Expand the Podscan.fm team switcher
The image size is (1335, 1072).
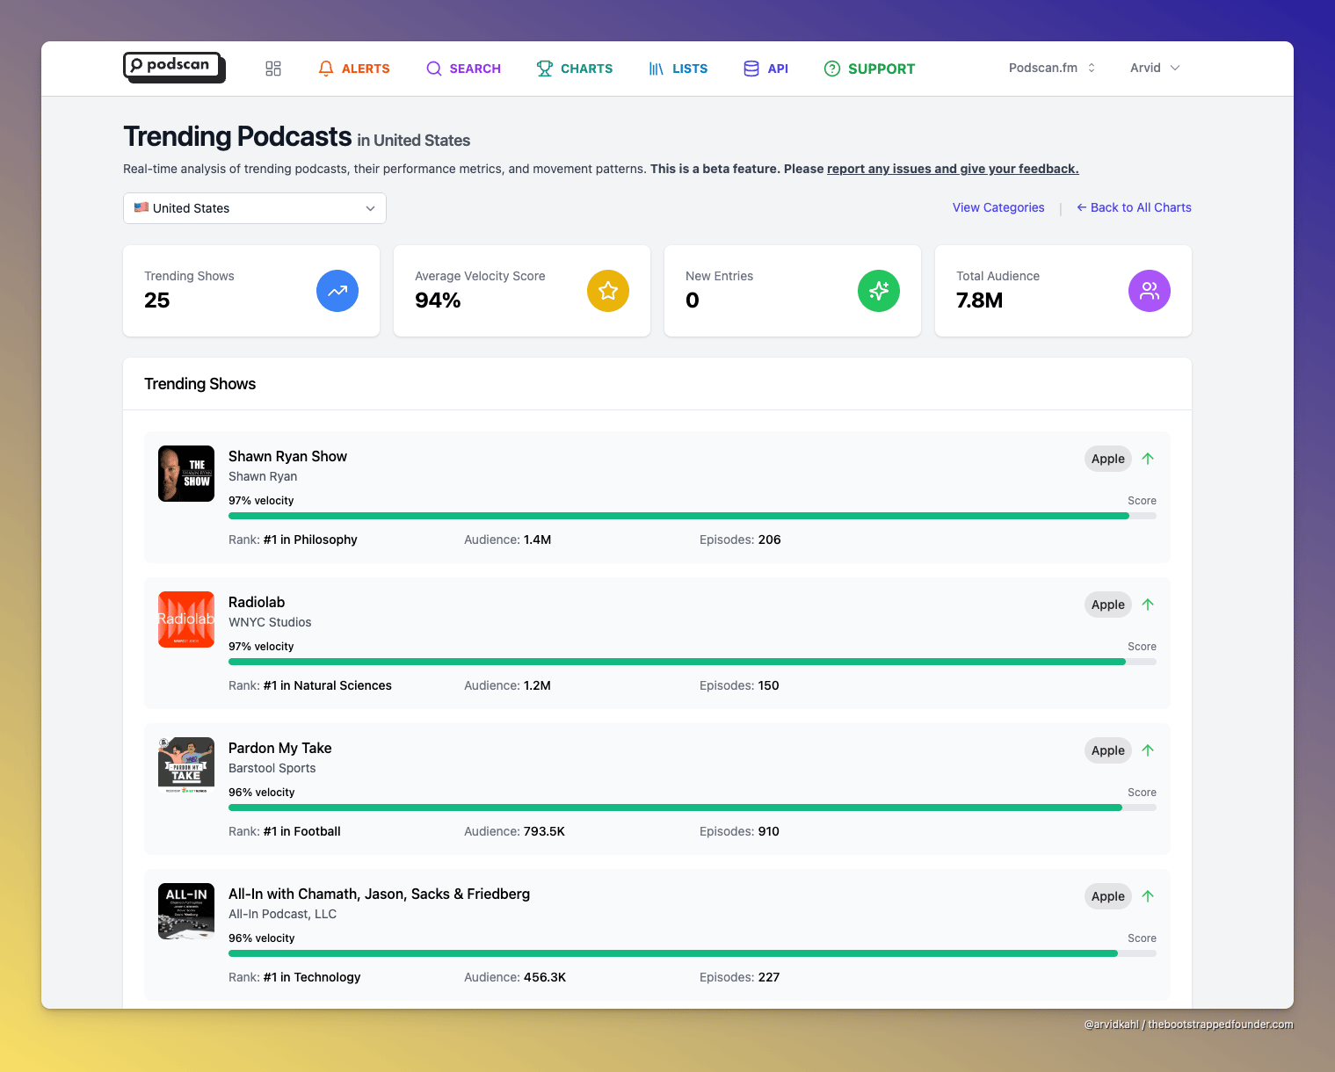click(x=1052, y=68)
